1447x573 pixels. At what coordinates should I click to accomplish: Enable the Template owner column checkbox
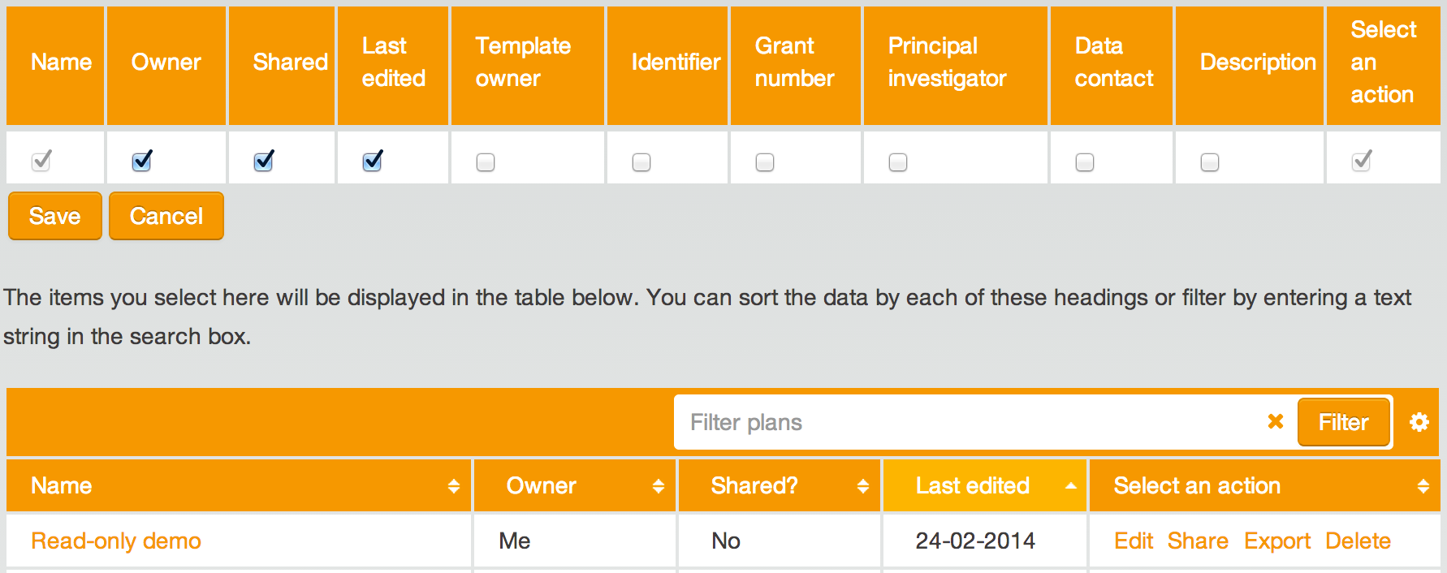pos(486,162)
